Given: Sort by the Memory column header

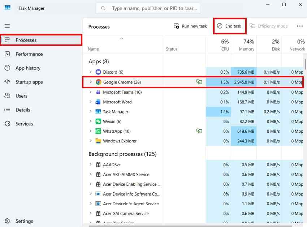Looking at the screenshot, I should [x=244, y=44].
